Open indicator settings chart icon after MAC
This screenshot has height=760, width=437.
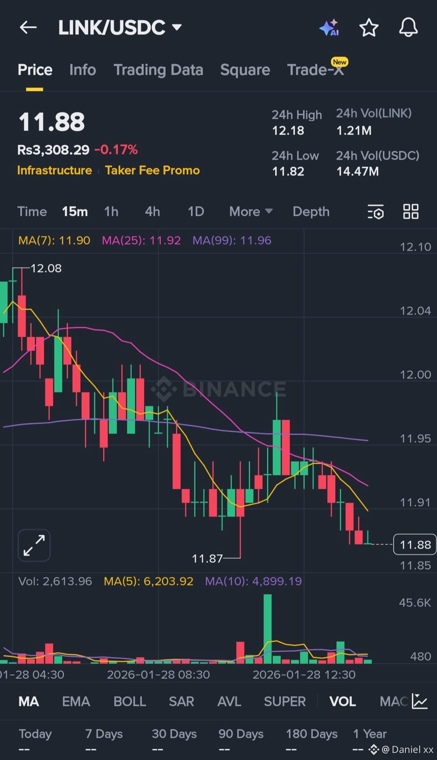420,701
